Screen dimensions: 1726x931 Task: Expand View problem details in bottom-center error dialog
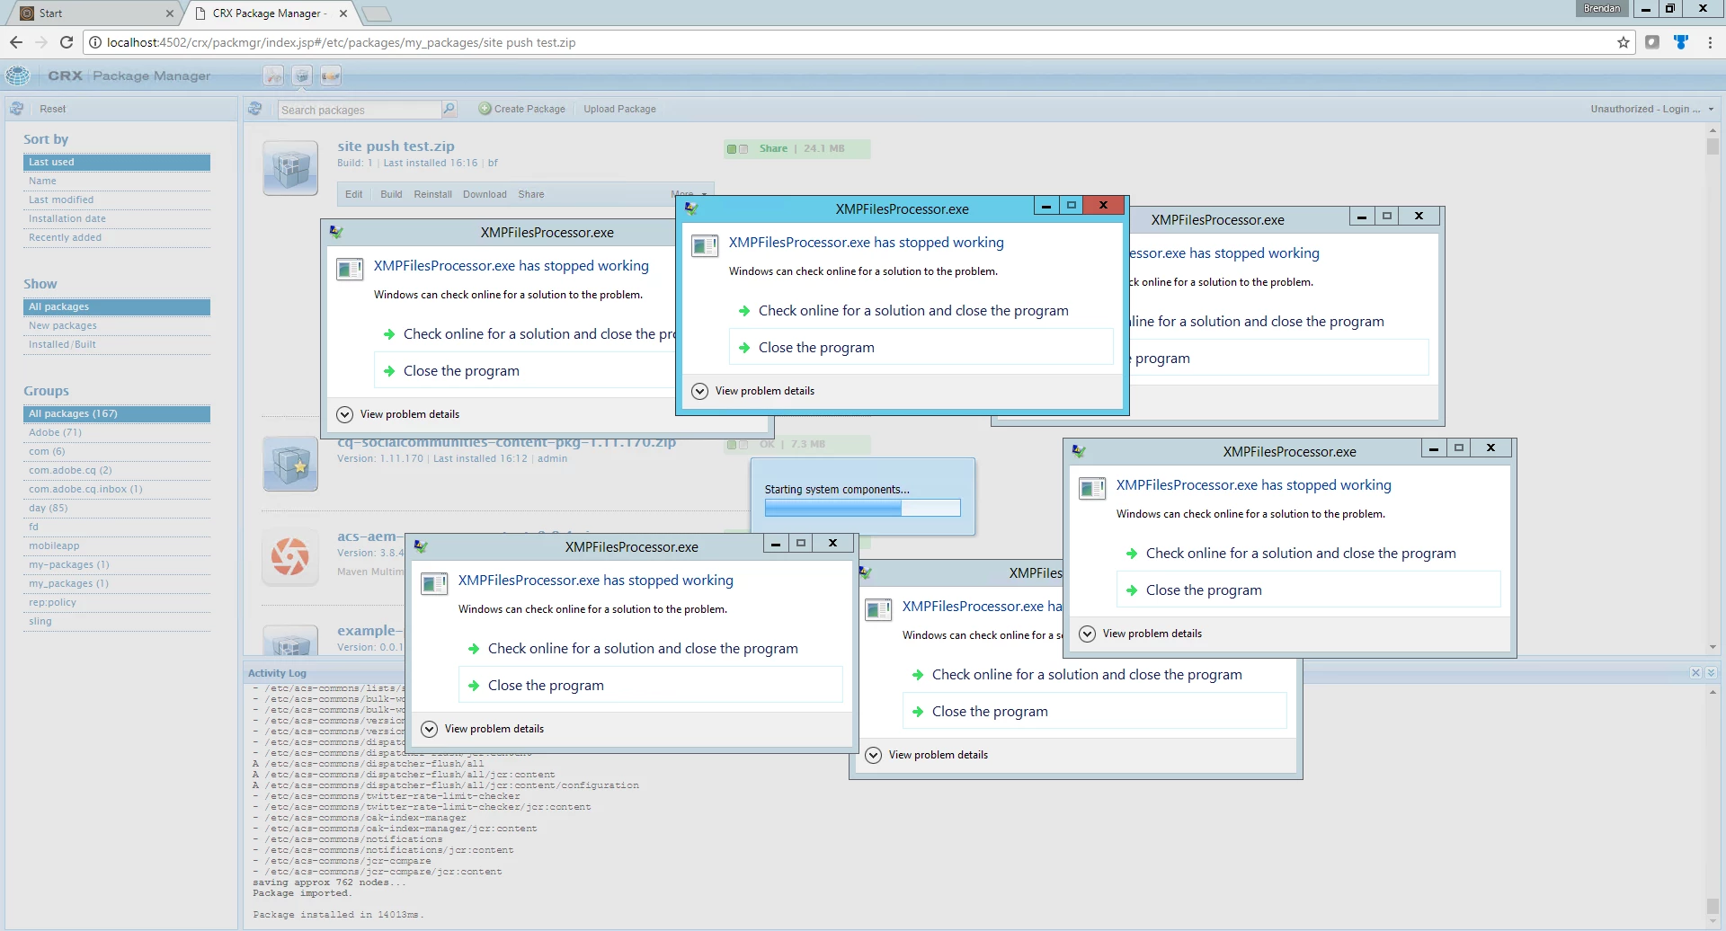coord(927,755)
